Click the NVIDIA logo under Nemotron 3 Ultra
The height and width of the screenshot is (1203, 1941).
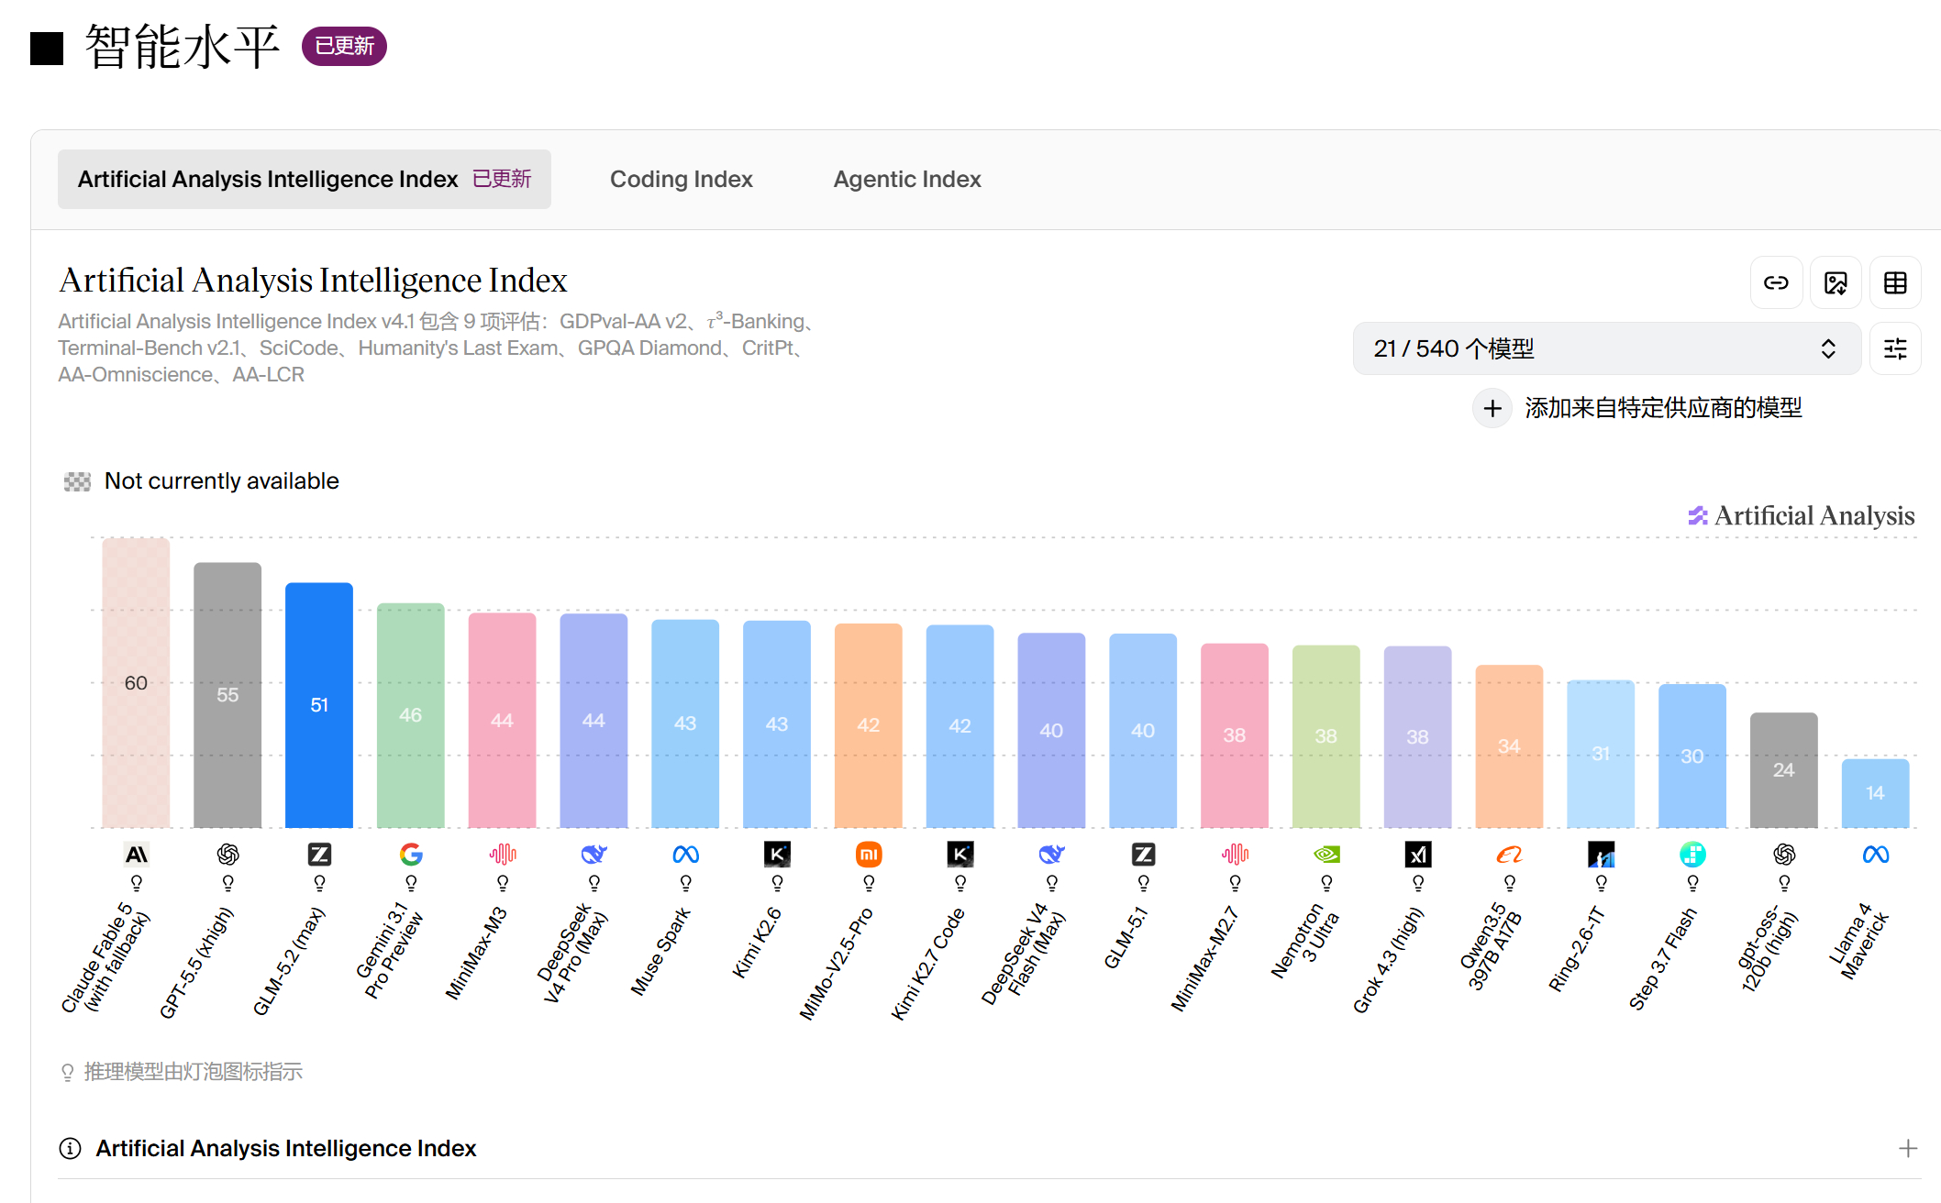[x=1326, y=855]
